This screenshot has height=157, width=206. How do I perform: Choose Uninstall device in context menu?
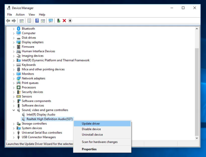pos(102,135)
